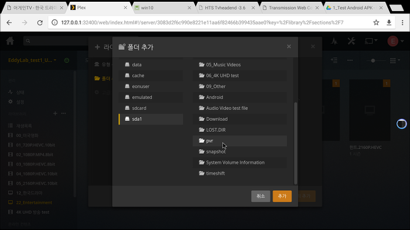The height and width of the screenshot is (230, 410).
Task: Select the data drive in folder dialog
Action: [x=151, y=64]
